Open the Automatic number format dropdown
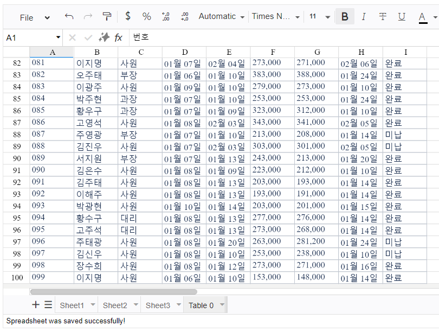 (x=222, y=16)
